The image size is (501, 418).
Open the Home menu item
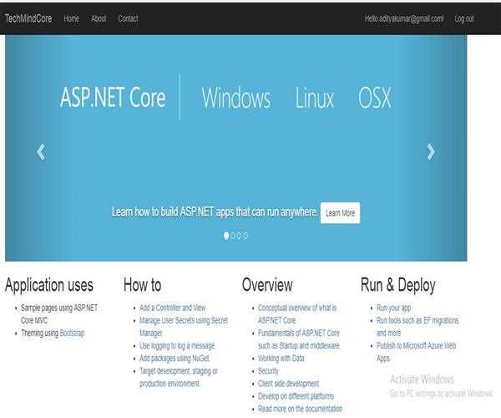(x=72, y=18)
